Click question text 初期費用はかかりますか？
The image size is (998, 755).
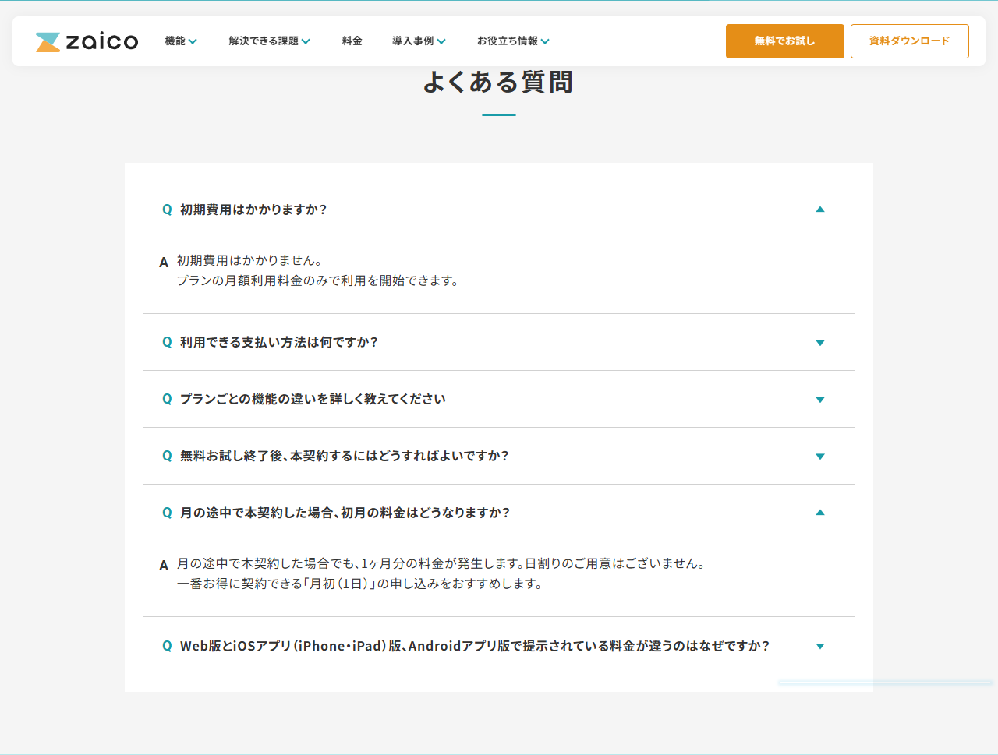pos(253,210)
